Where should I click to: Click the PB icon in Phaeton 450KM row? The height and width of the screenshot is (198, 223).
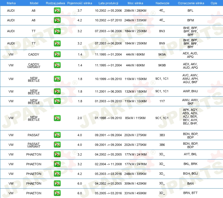click(x=57, y=193)
